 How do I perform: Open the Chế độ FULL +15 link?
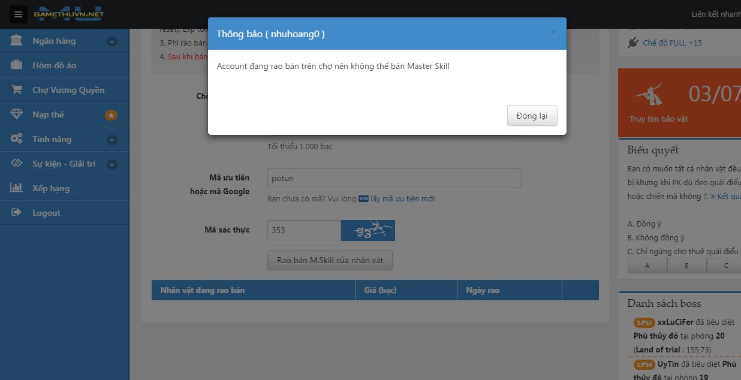pos(672,43)
